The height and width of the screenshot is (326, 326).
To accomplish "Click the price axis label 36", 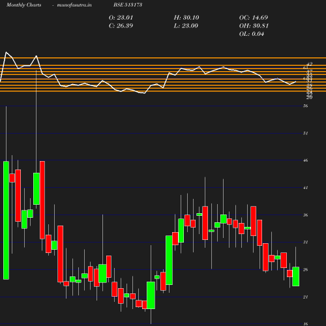I will (x=306, y=215).
